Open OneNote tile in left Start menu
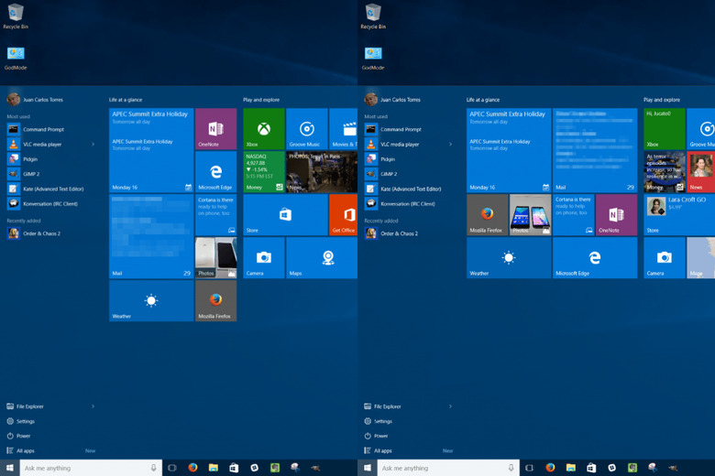The height and width of the screenshot is (476, 715). click(x=215, y=129)
